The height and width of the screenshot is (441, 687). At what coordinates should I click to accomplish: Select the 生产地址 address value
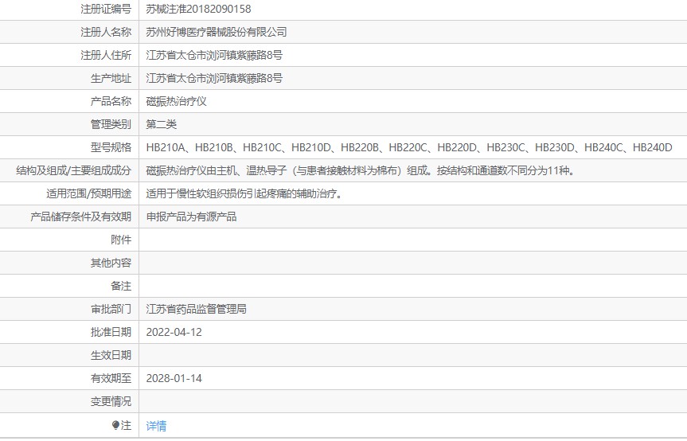pyautogui.click(x=214, y=78)
